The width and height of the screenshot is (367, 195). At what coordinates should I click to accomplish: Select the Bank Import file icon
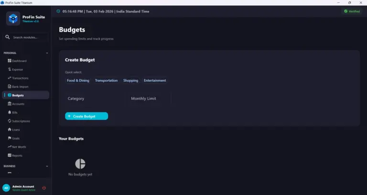coord(10,87)
